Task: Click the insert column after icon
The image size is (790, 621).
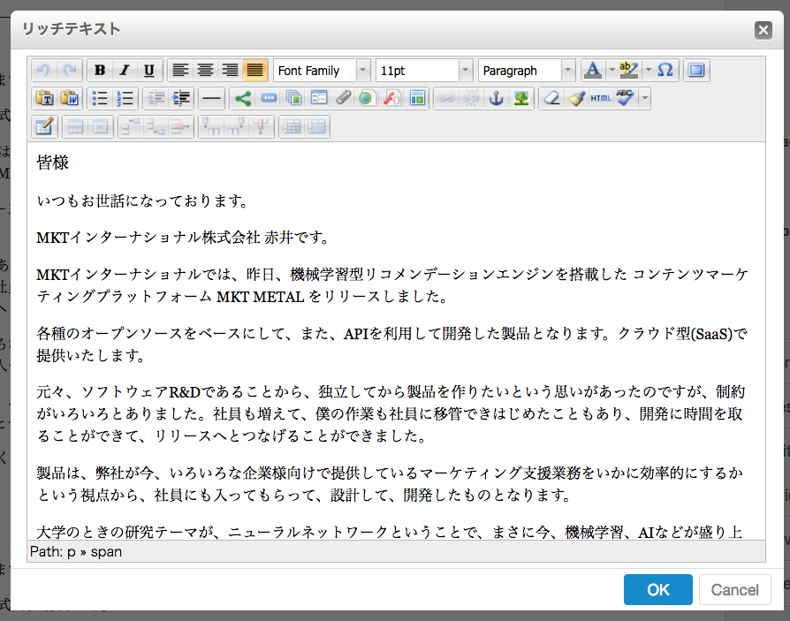Action: pos(236,126)
